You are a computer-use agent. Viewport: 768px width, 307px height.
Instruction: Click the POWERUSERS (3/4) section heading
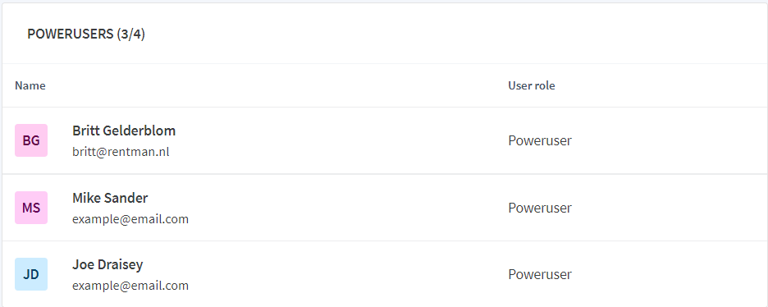[86, 34]
